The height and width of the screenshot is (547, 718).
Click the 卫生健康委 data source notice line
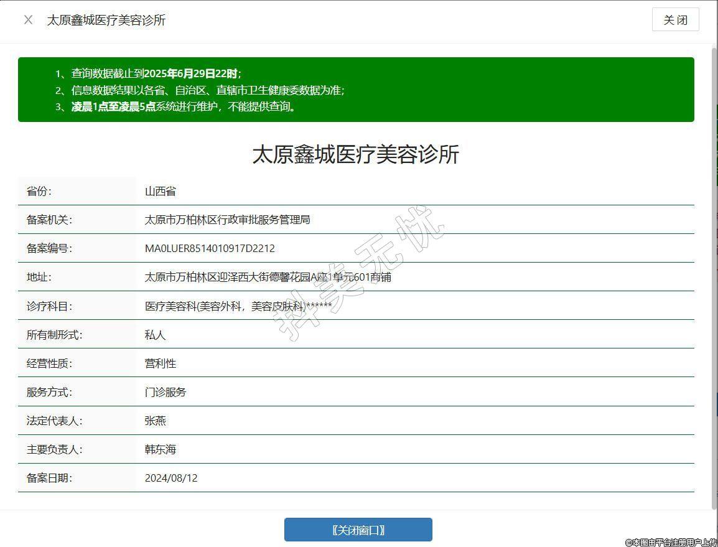pyautogui.click(x=207, y=90)
